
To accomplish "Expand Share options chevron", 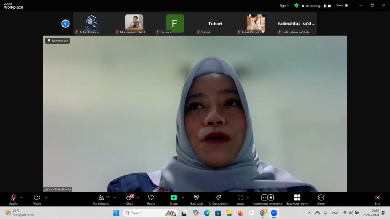I will click(x=183, y=197).
